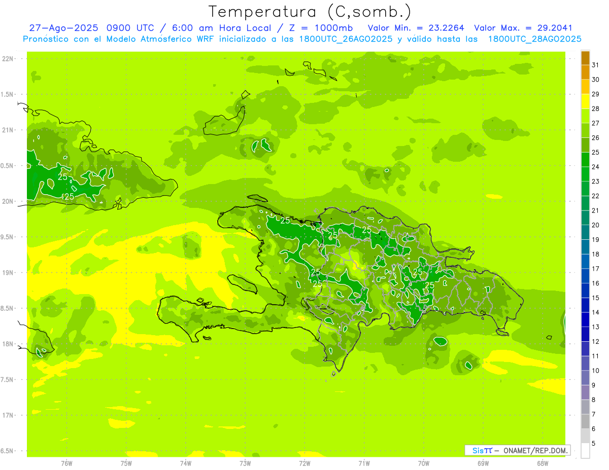Screen dimensions: 609x470
Task: Click the latitude axis label 21N
Action: pos(8,130)
